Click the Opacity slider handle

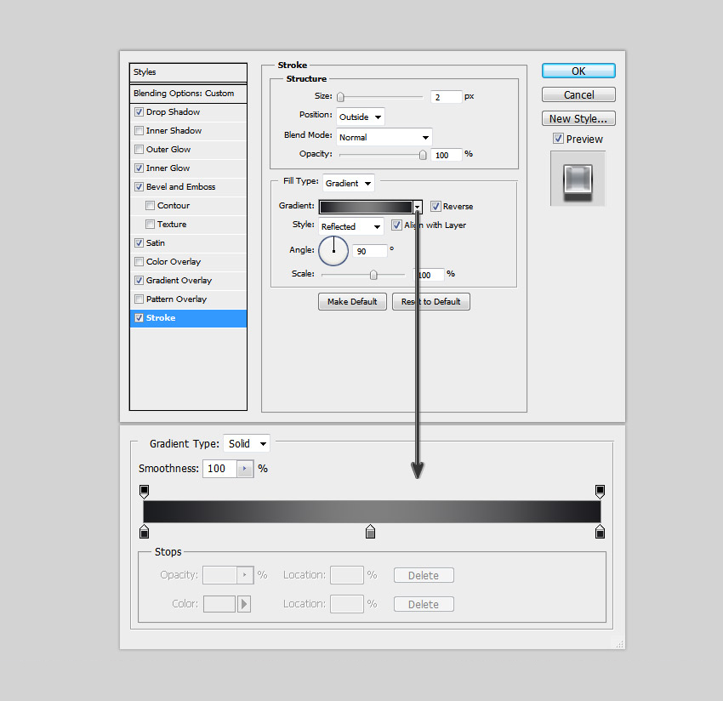point(423,155)
